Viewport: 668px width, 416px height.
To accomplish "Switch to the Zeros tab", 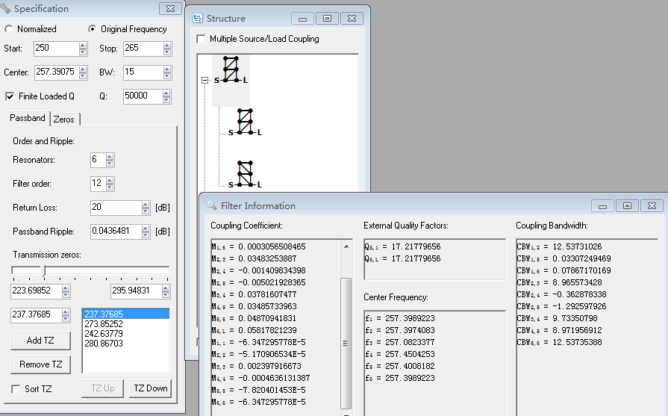I will (64, 119).
